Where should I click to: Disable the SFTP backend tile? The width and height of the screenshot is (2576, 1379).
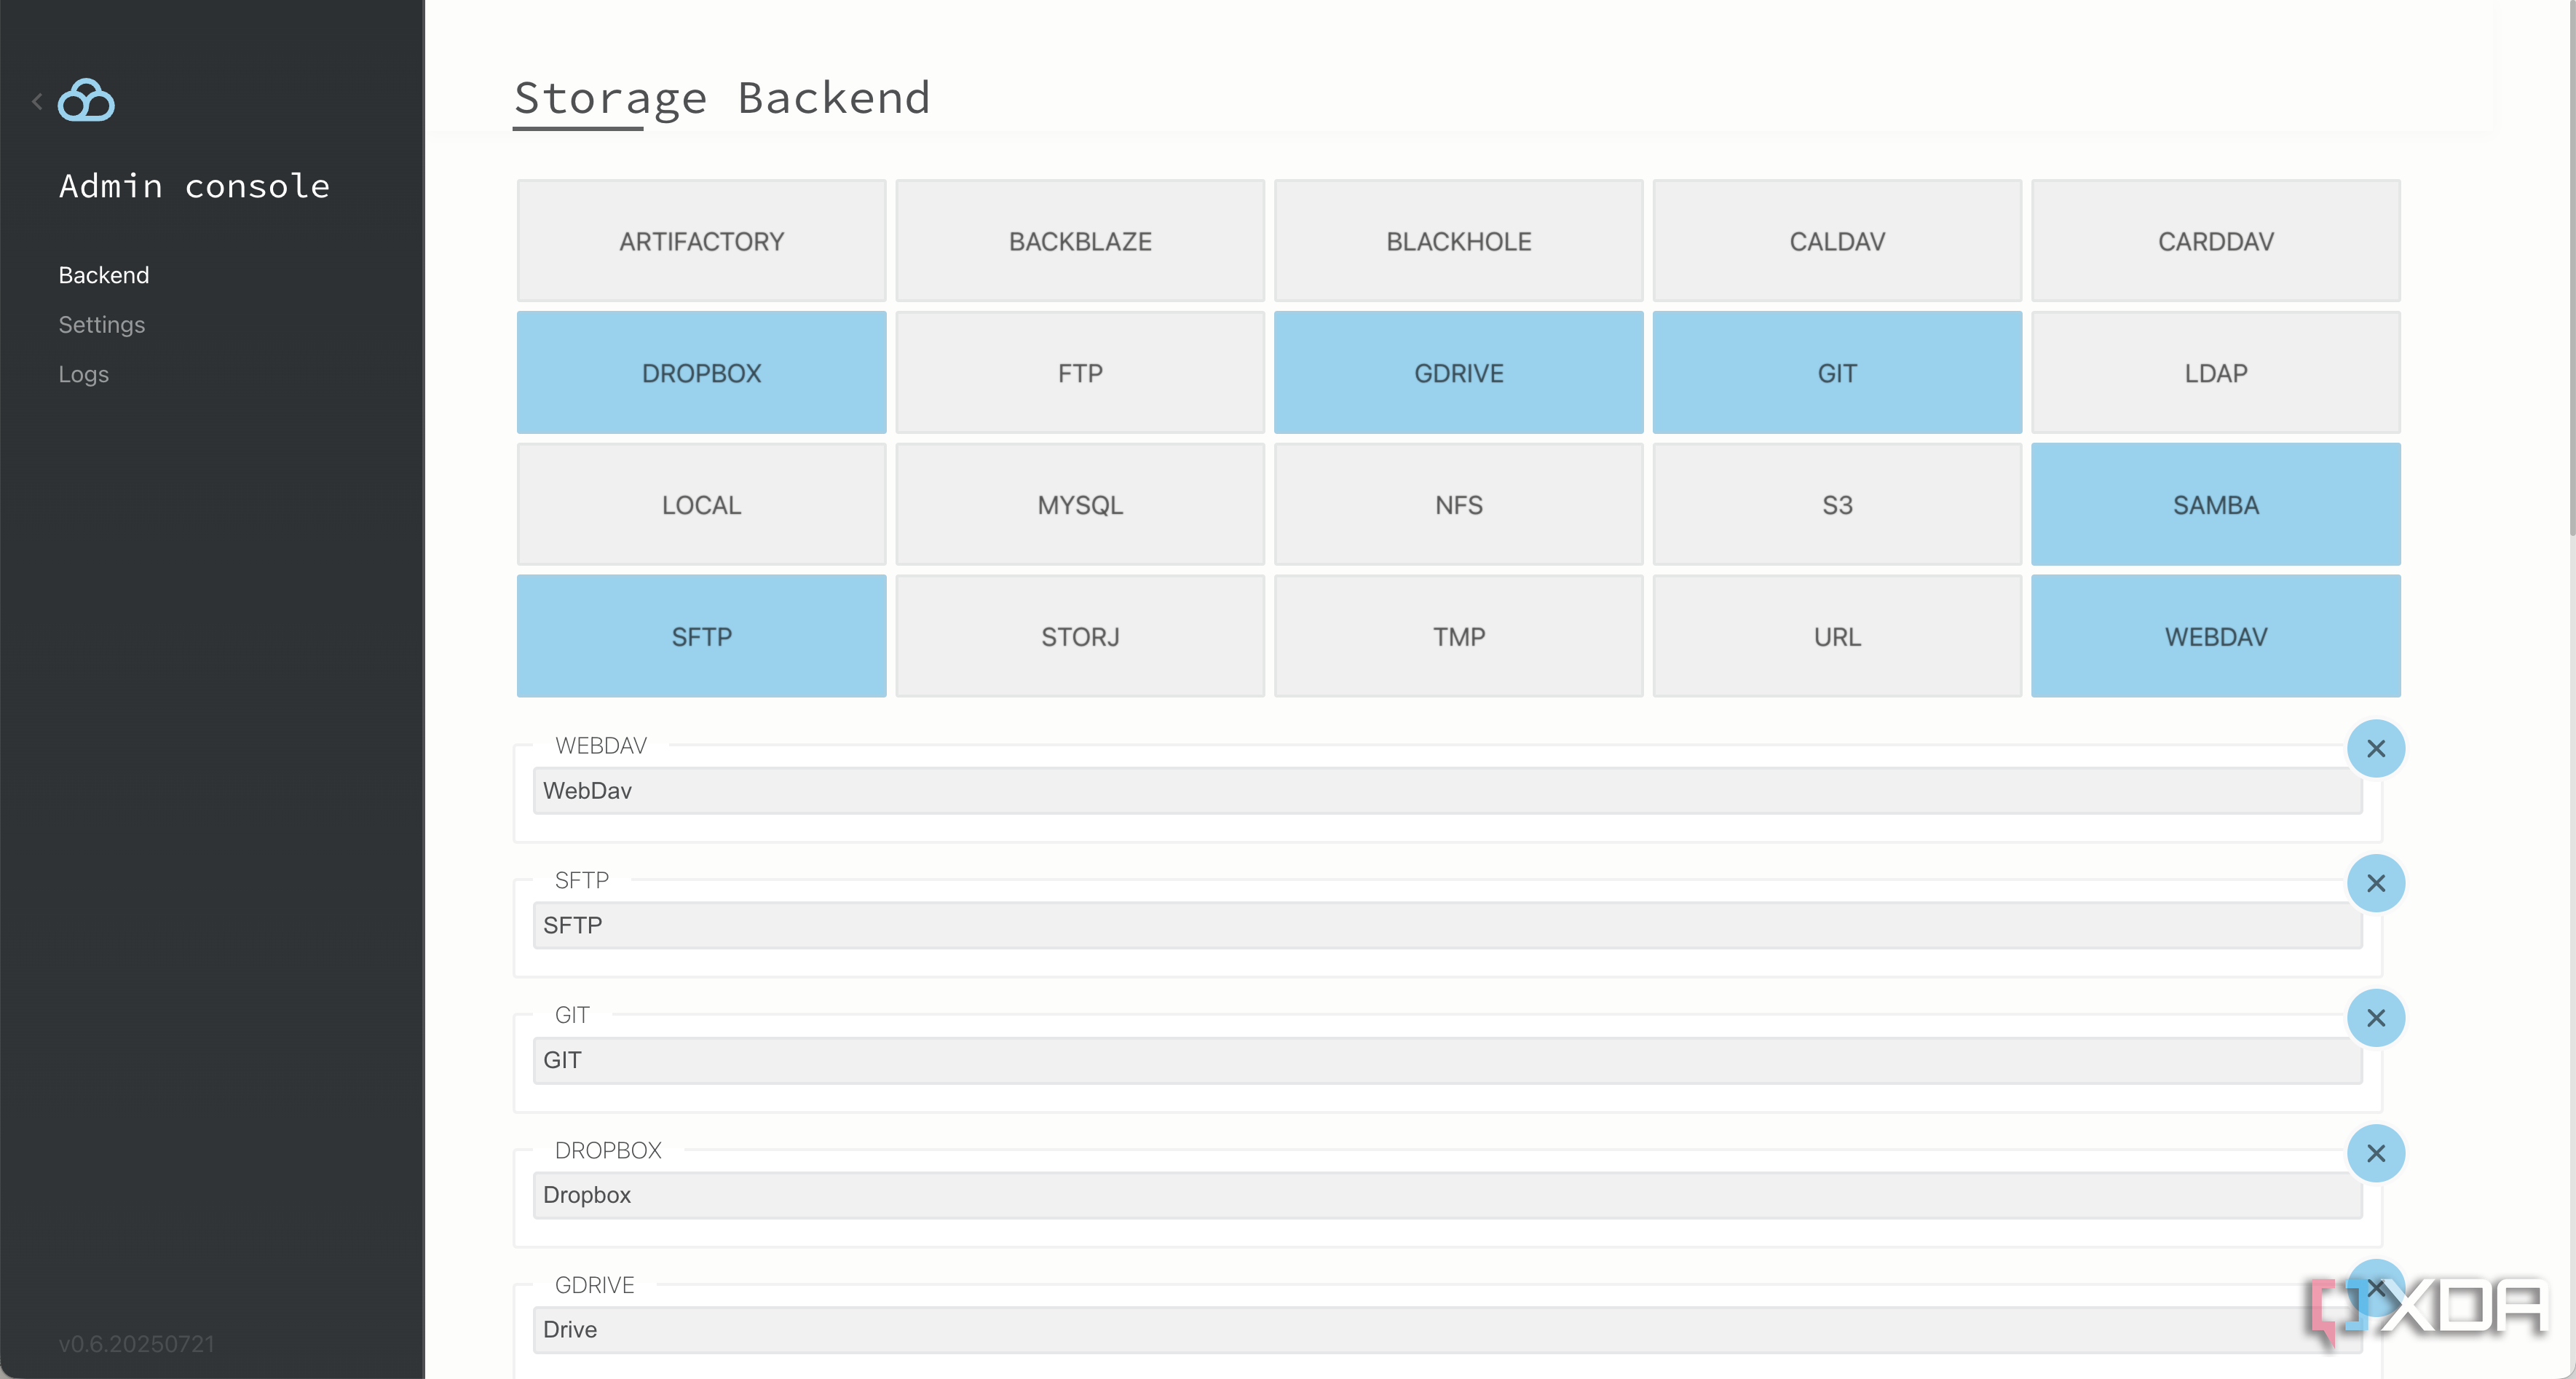click(x=701, y=636)
